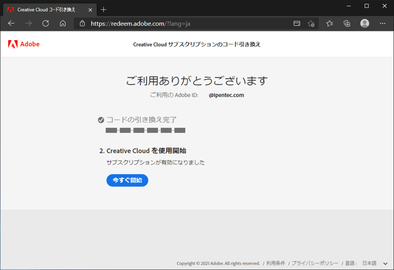Click the masked redeemed code blocks

pos(145,130)
